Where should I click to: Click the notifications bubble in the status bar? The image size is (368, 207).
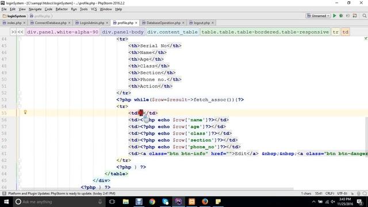[365, 193]
